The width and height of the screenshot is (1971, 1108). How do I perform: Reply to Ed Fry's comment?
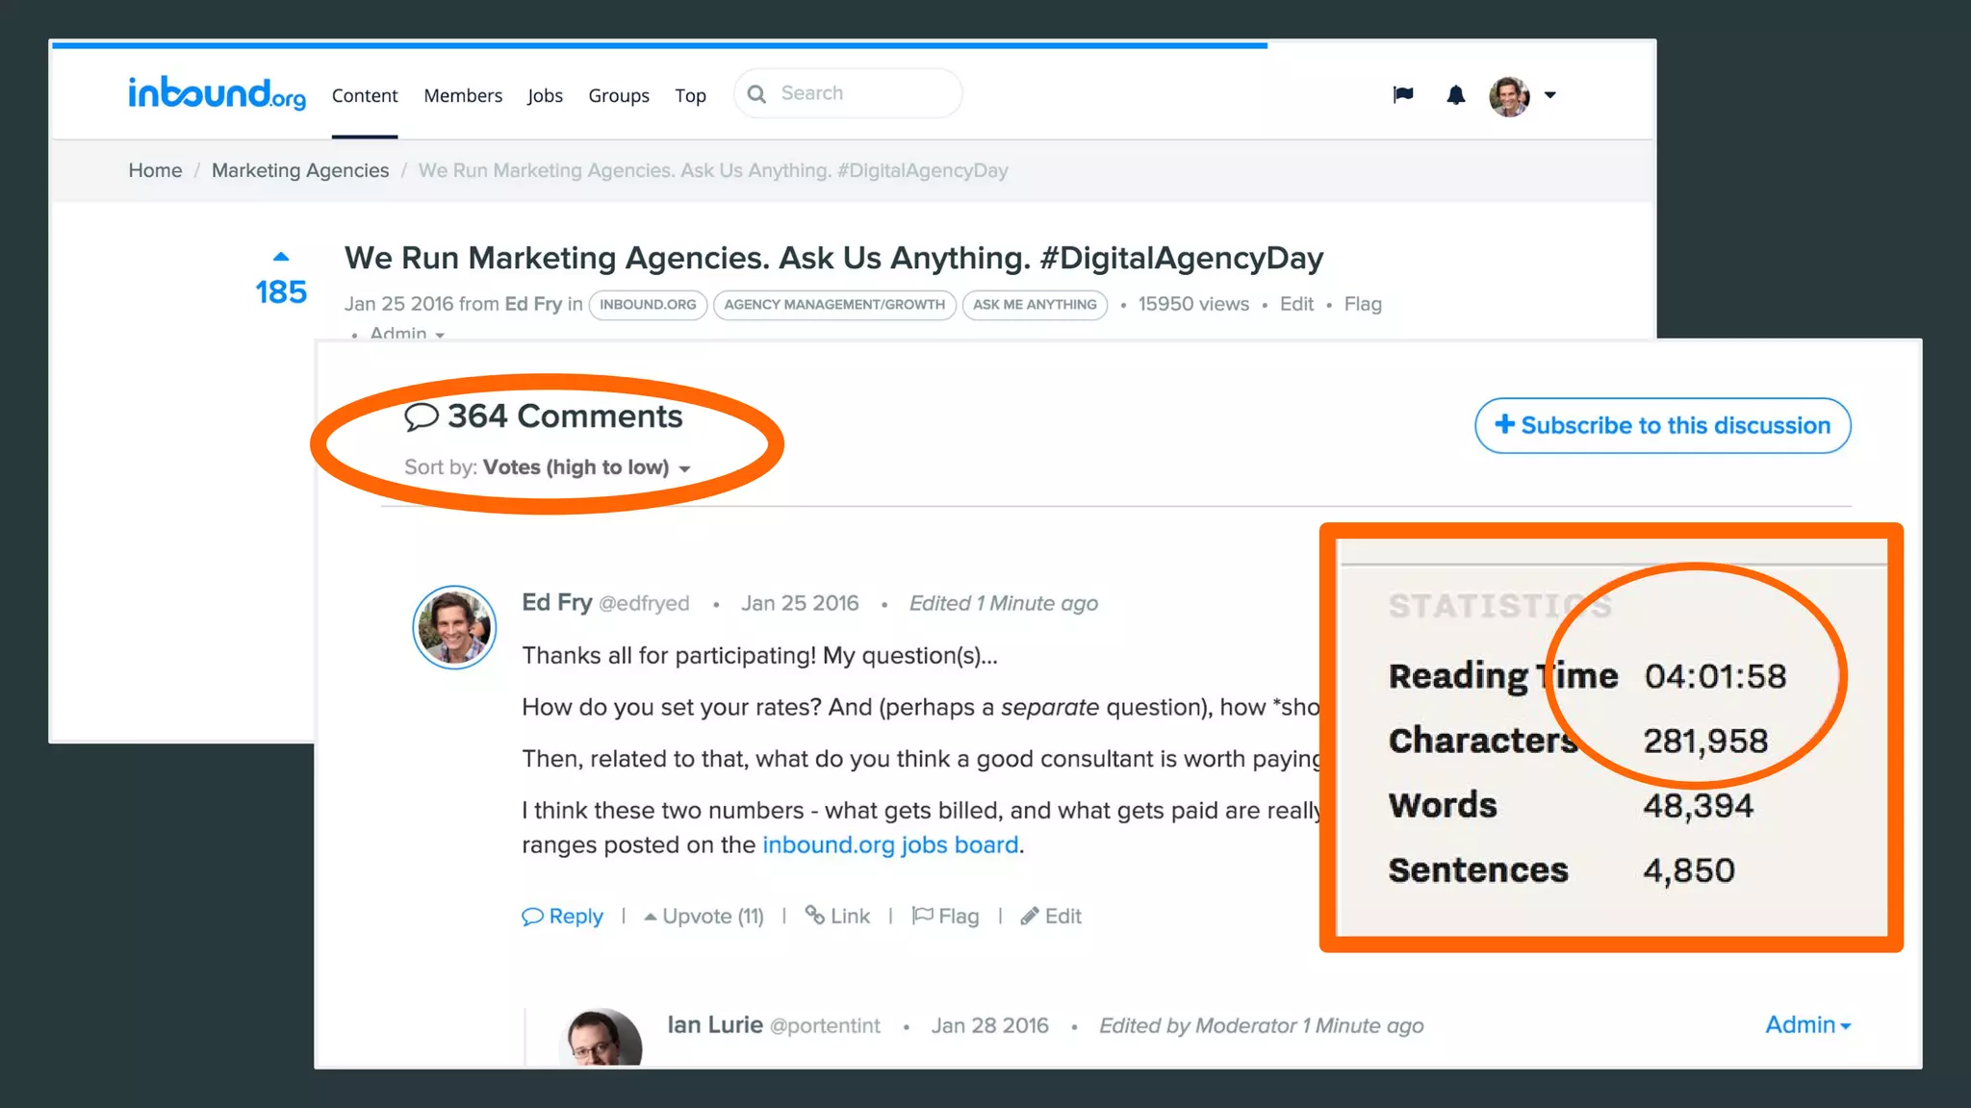point(563,916)
